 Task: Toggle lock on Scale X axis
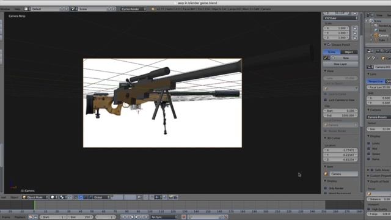point(355,28)
